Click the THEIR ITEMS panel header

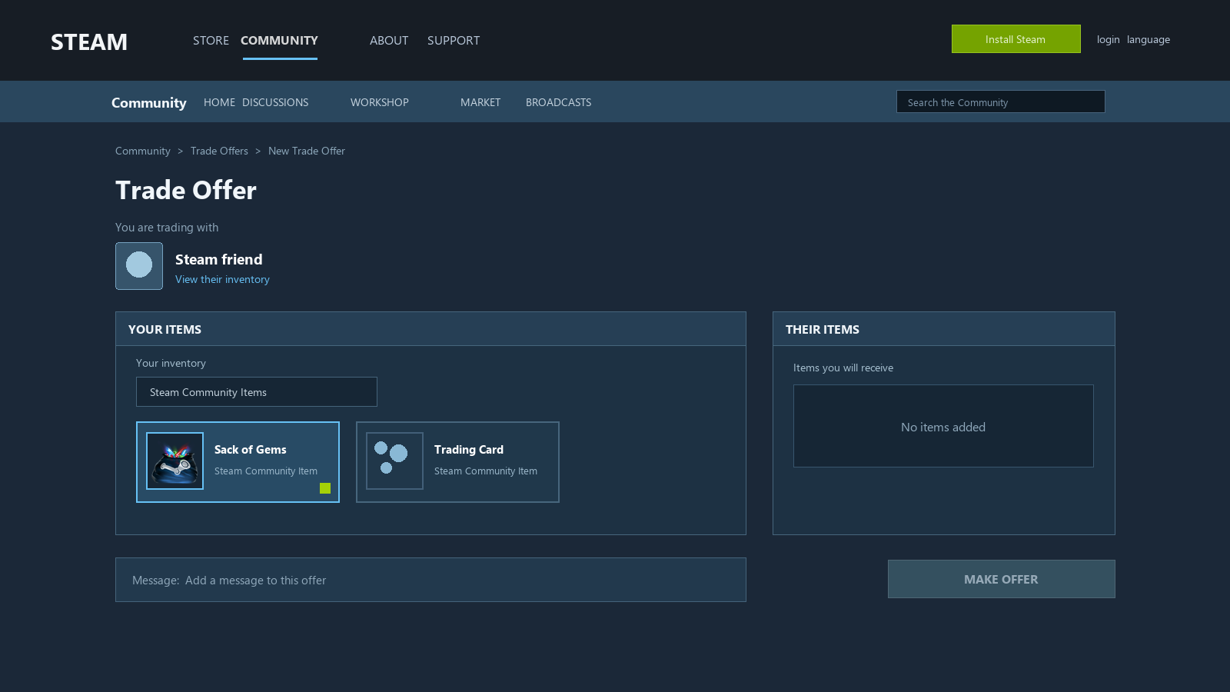tap(944, 329)
